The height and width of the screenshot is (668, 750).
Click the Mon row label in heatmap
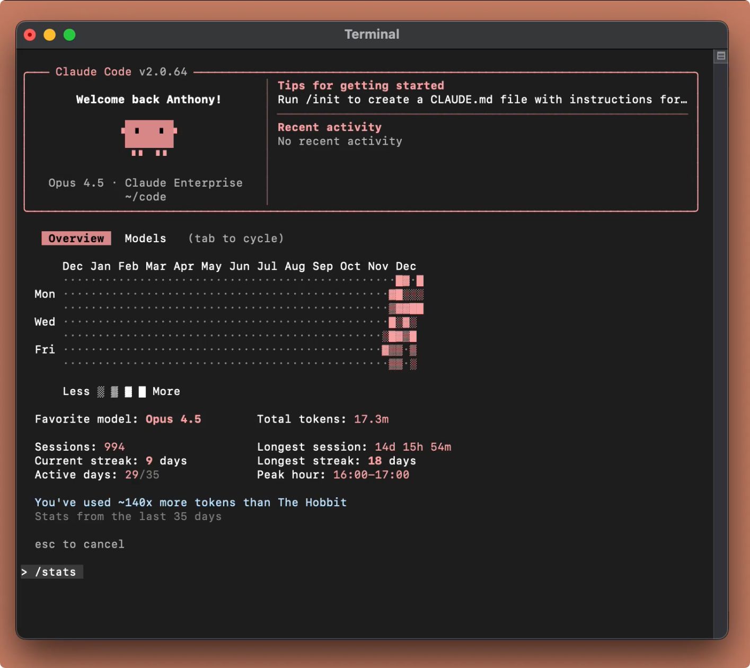pos(45,294)
